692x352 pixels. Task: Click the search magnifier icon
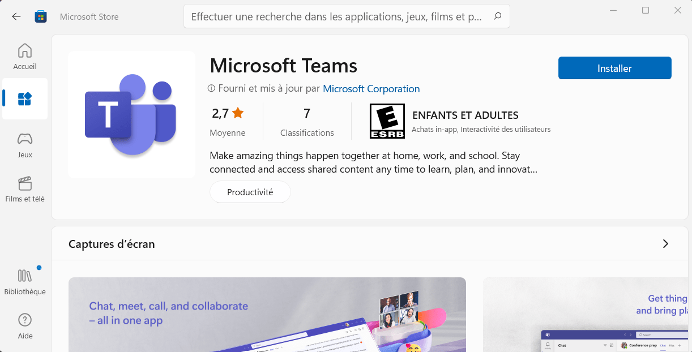click(497, 16)
